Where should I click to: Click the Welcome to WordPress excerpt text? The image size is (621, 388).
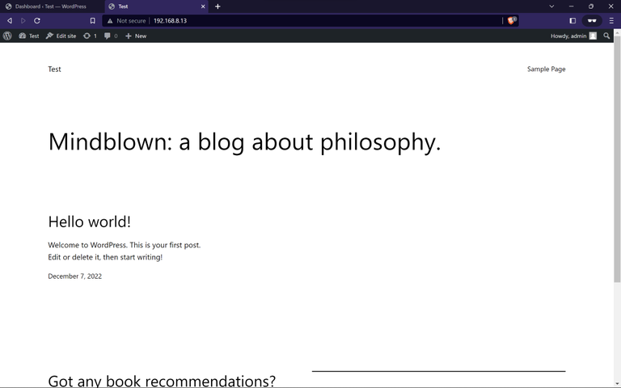(125, 251)
